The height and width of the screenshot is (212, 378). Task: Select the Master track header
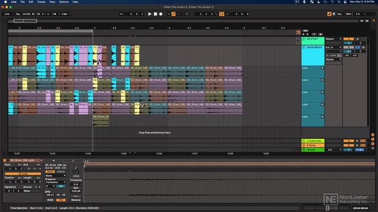[x=313, y=150]
